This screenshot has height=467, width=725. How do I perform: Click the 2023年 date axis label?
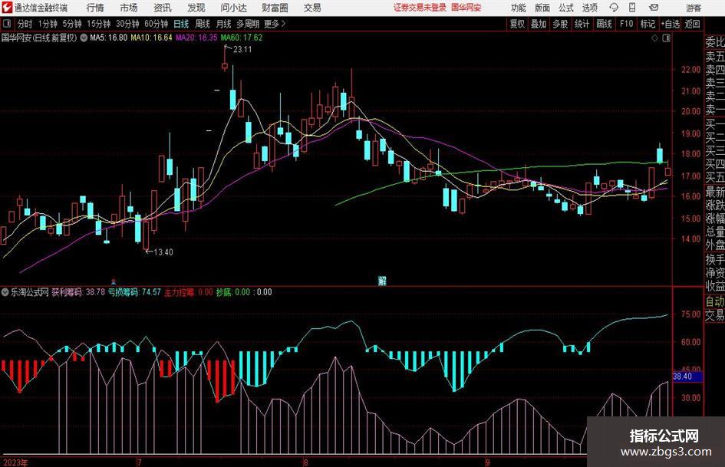[x=15, y=462]
